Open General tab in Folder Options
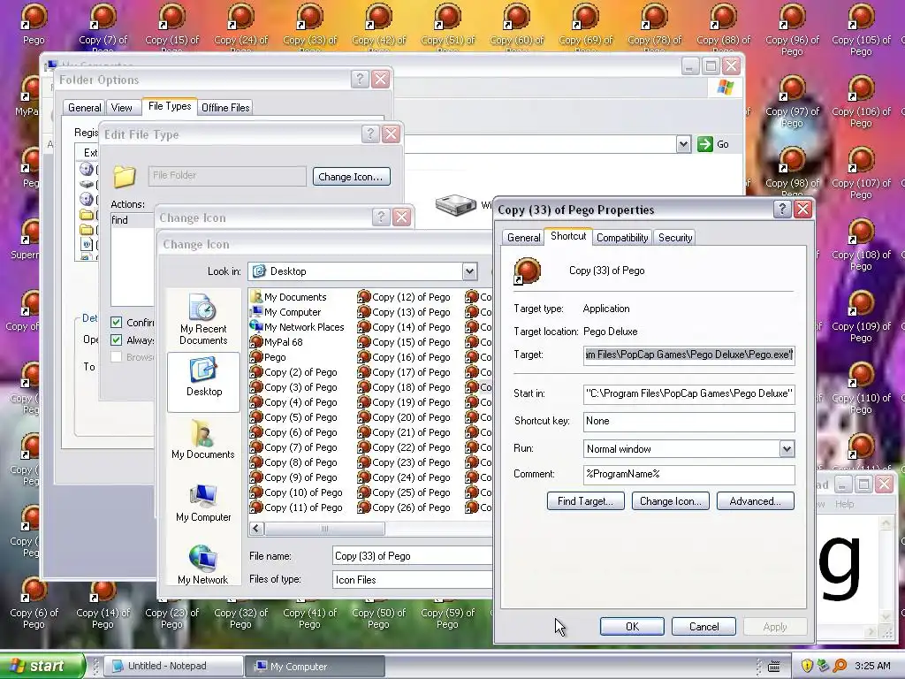905x679 pixels. tap(84, 107)
